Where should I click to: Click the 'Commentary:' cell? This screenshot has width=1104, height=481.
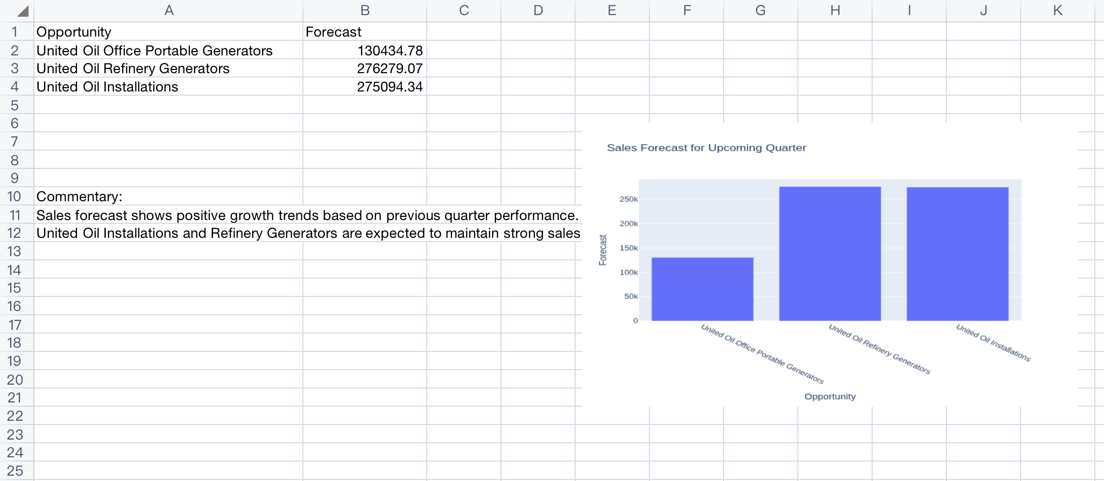[168, 196]
